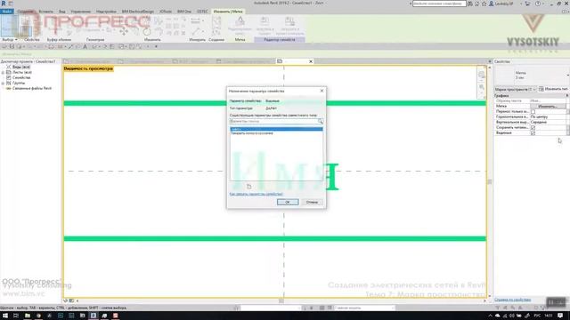
Task: Click the Revit icon in the taskbar
Action: coord(94,316)
